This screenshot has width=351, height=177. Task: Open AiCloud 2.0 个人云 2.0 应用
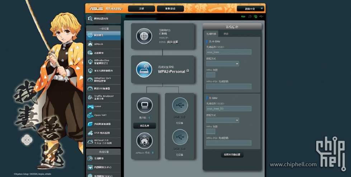(103, 142)
